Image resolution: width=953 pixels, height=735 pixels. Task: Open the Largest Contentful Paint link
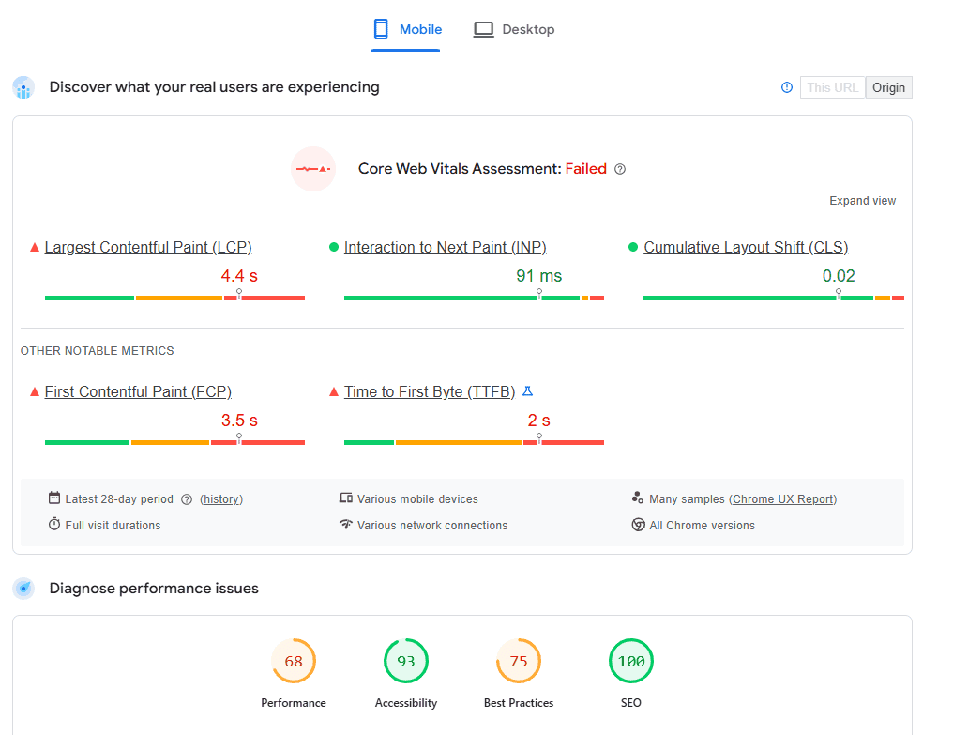pyautogui.click(x=147, y=246)
